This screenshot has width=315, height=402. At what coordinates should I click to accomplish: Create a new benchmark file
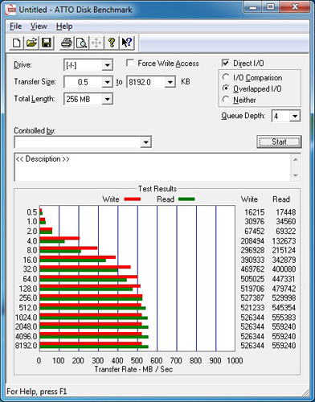pos(16,43)
